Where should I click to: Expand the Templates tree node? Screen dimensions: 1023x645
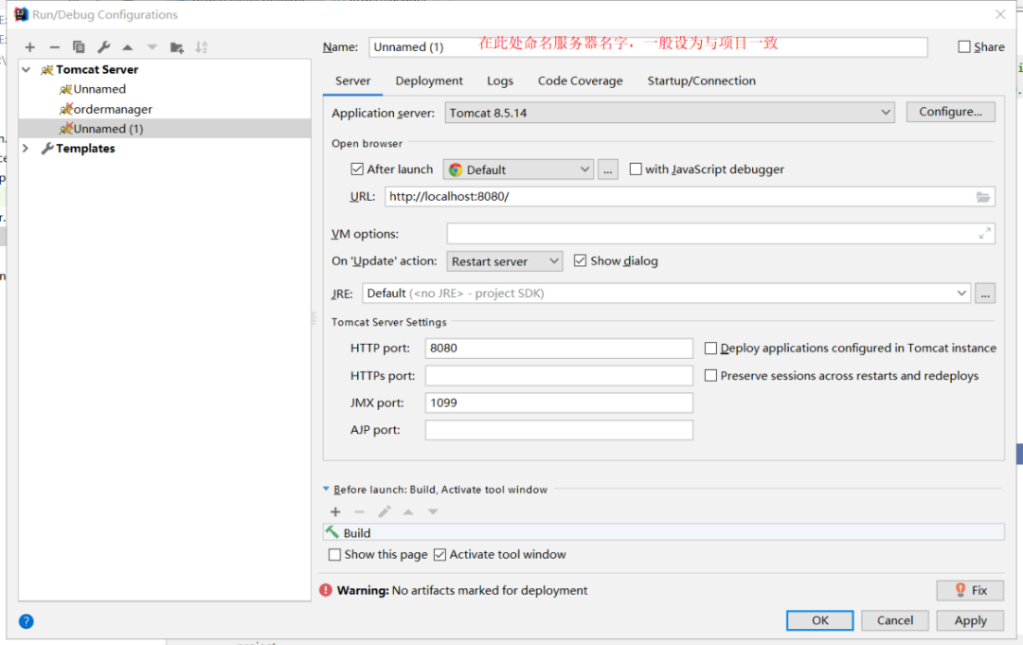tap(26, 149)
